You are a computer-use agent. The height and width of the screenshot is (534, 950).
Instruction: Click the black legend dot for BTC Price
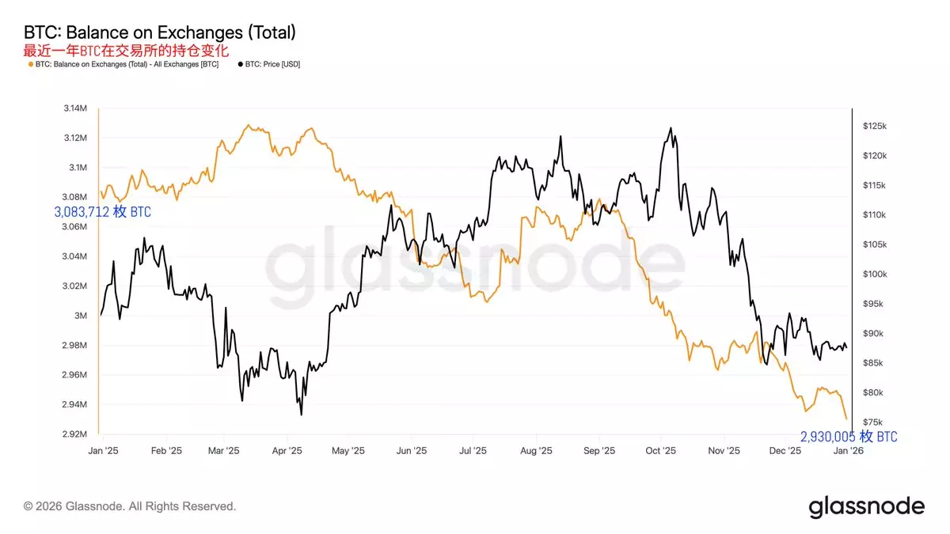pyautogui.click(x=240, y=63)
